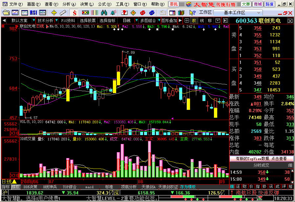The image size is (295, 202).
Task: Click the RSI indicator icon
Action: tap(33, 12)
